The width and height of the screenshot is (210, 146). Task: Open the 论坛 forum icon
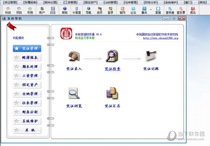[x=133, y=10]
